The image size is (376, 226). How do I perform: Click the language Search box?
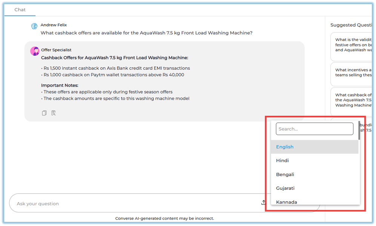[x=314, y=129]
